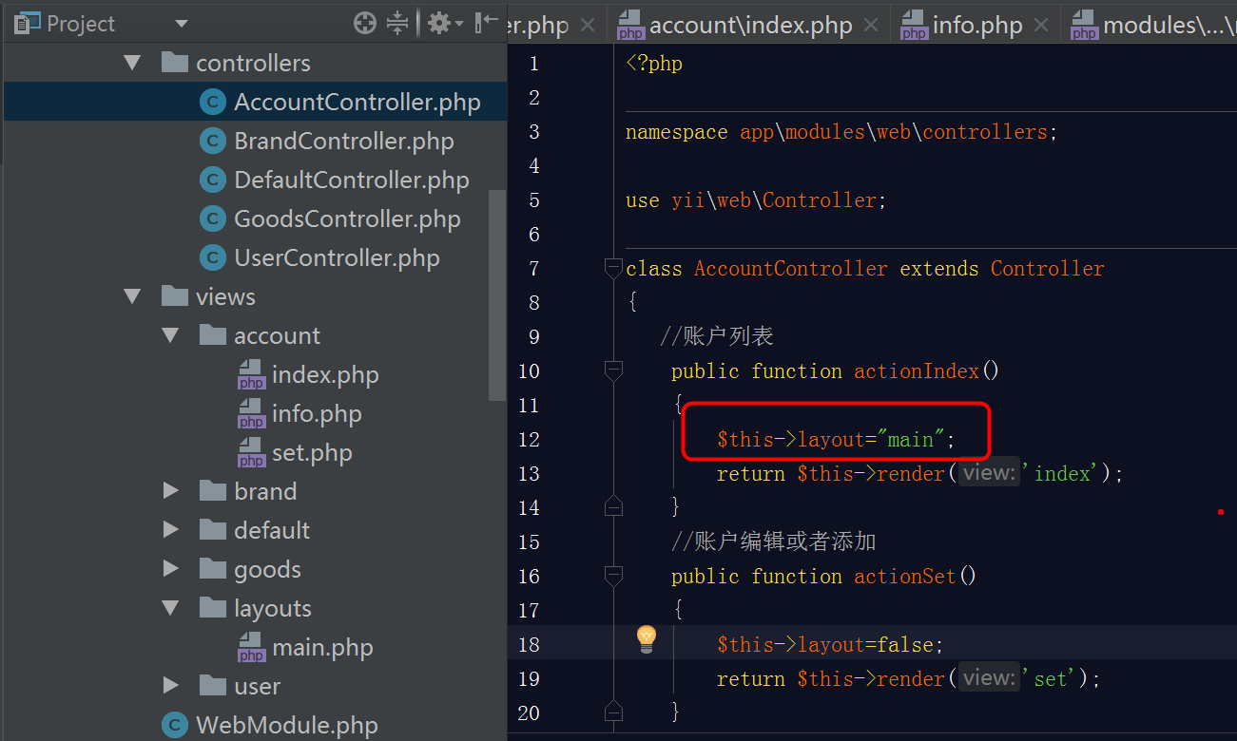Click the view: parameter hint on line 13
The image size is (1237, 741).
[988, 473]
